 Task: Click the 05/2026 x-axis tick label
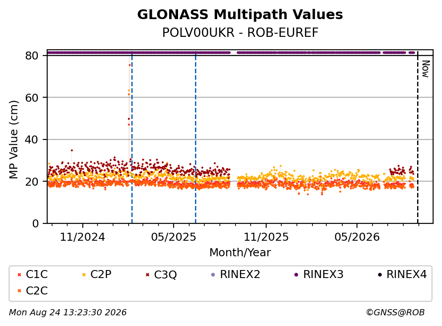tap(357, 237)
